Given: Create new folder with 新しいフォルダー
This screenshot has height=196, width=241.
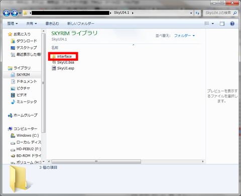Looking at the screenshot, I should [x=81, y=24].
